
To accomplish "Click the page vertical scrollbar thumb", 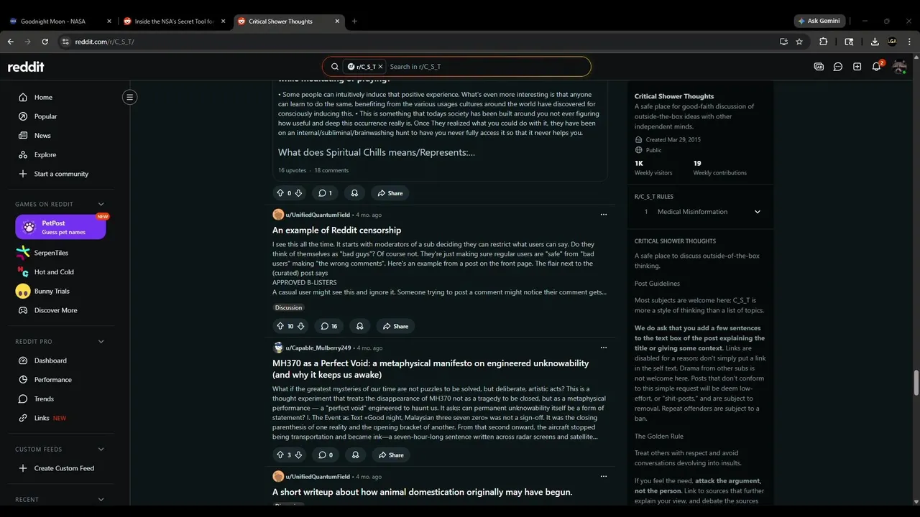I will [x=916, y=382].
